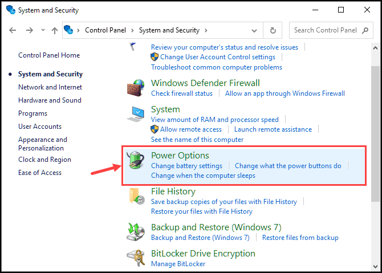Open the Programs category
Screen dimensions: 382x273
pyautogui.click(x=32, y=113)
